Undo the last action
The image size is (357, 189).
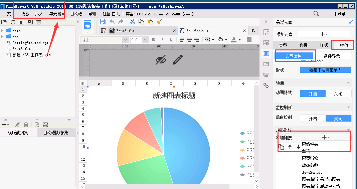112,22
